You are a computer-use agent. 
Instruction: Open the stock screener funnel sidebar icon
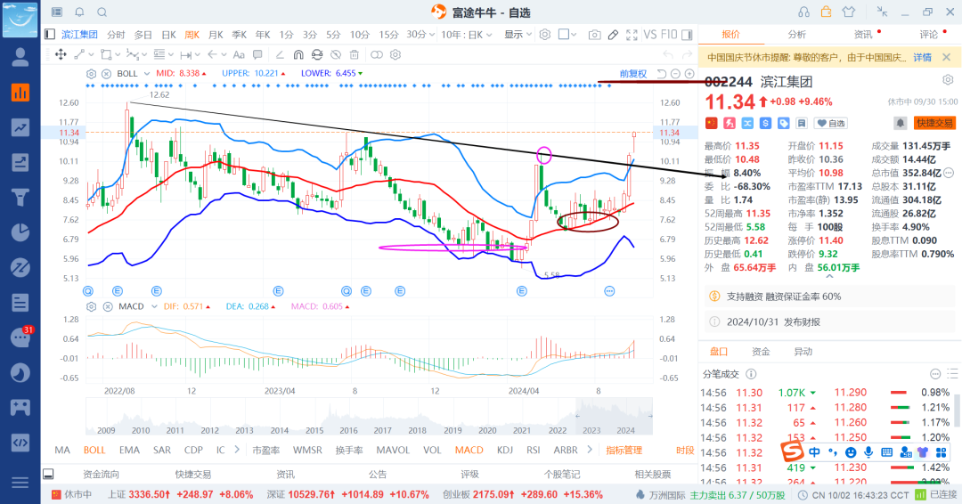20,198
